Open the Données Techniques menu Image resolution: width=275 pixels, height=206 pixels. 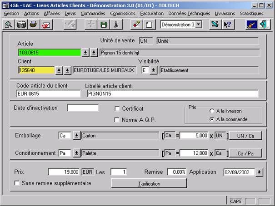[189, 14]
